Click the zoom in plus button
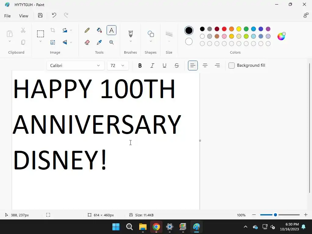This screenshot has width=312, height=234. click(306, 215)
